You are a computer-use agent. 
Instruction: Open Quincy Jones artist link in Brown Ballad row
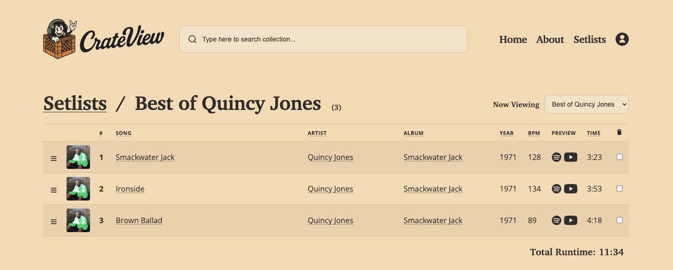click(x=330, y=220)
